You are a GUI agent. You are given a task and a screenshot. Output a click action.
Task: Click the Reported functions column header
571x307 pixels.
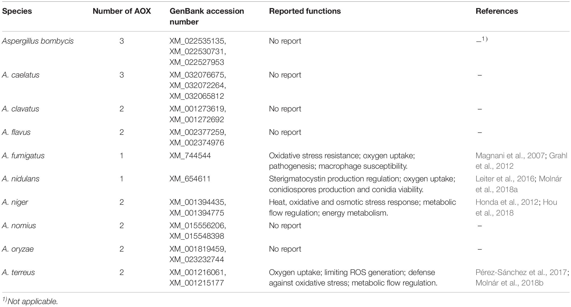[305, 11]
